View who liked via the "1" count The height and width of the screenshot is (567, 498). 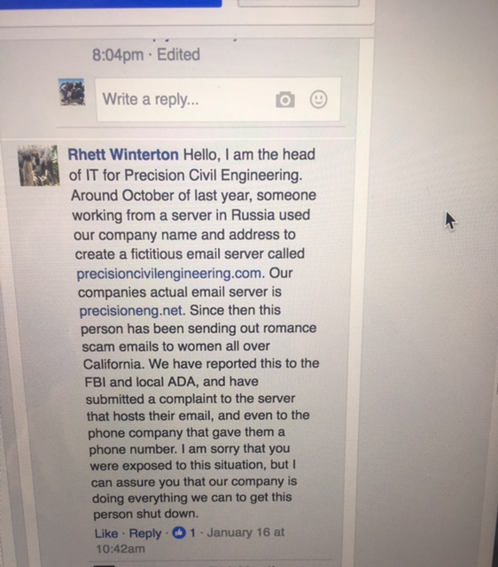192,532
